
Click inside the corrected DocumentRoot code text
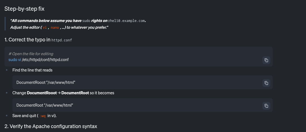coord(45,105)
